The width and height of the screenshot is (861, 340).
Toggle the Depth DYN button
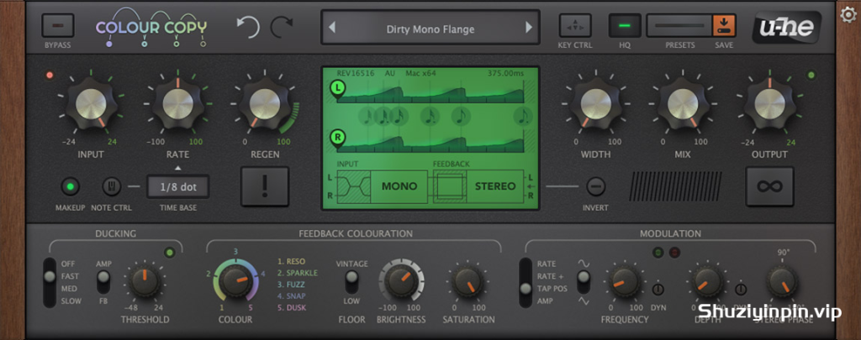tap(741, 289)
